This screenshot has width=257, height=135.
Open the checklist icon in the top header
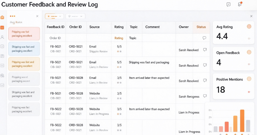228,4
